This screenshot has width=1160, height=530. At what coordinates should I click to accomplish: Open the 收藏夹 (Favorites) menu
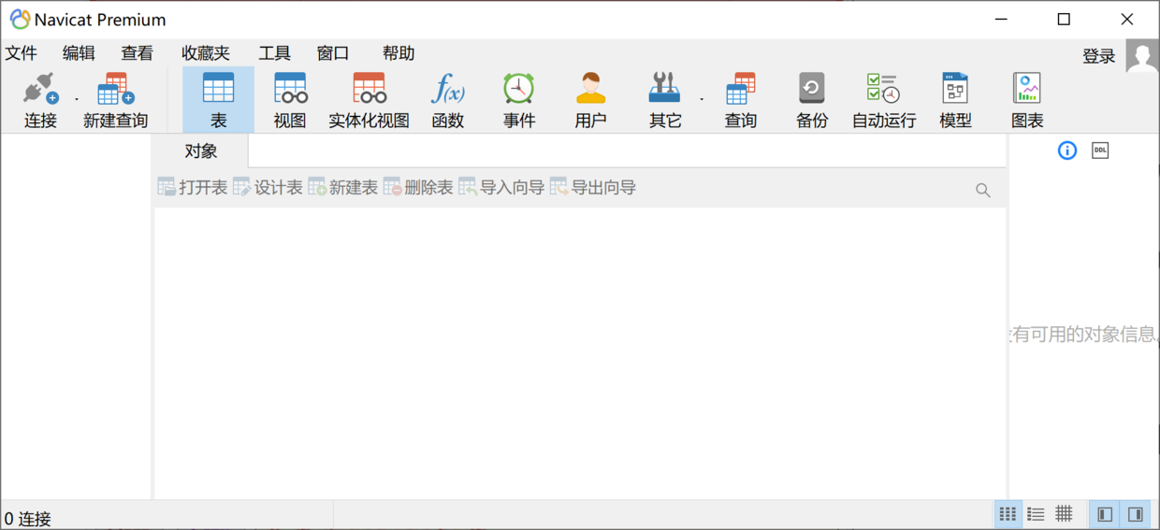pyautogui.click(x=205, y=53)
